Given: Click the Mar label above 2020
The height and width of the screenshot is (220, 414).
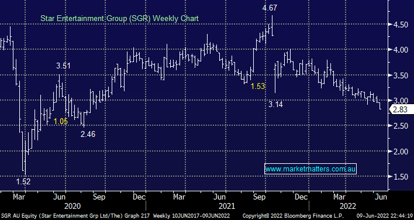Looking at the screenshot, I should tap(19, 197).
